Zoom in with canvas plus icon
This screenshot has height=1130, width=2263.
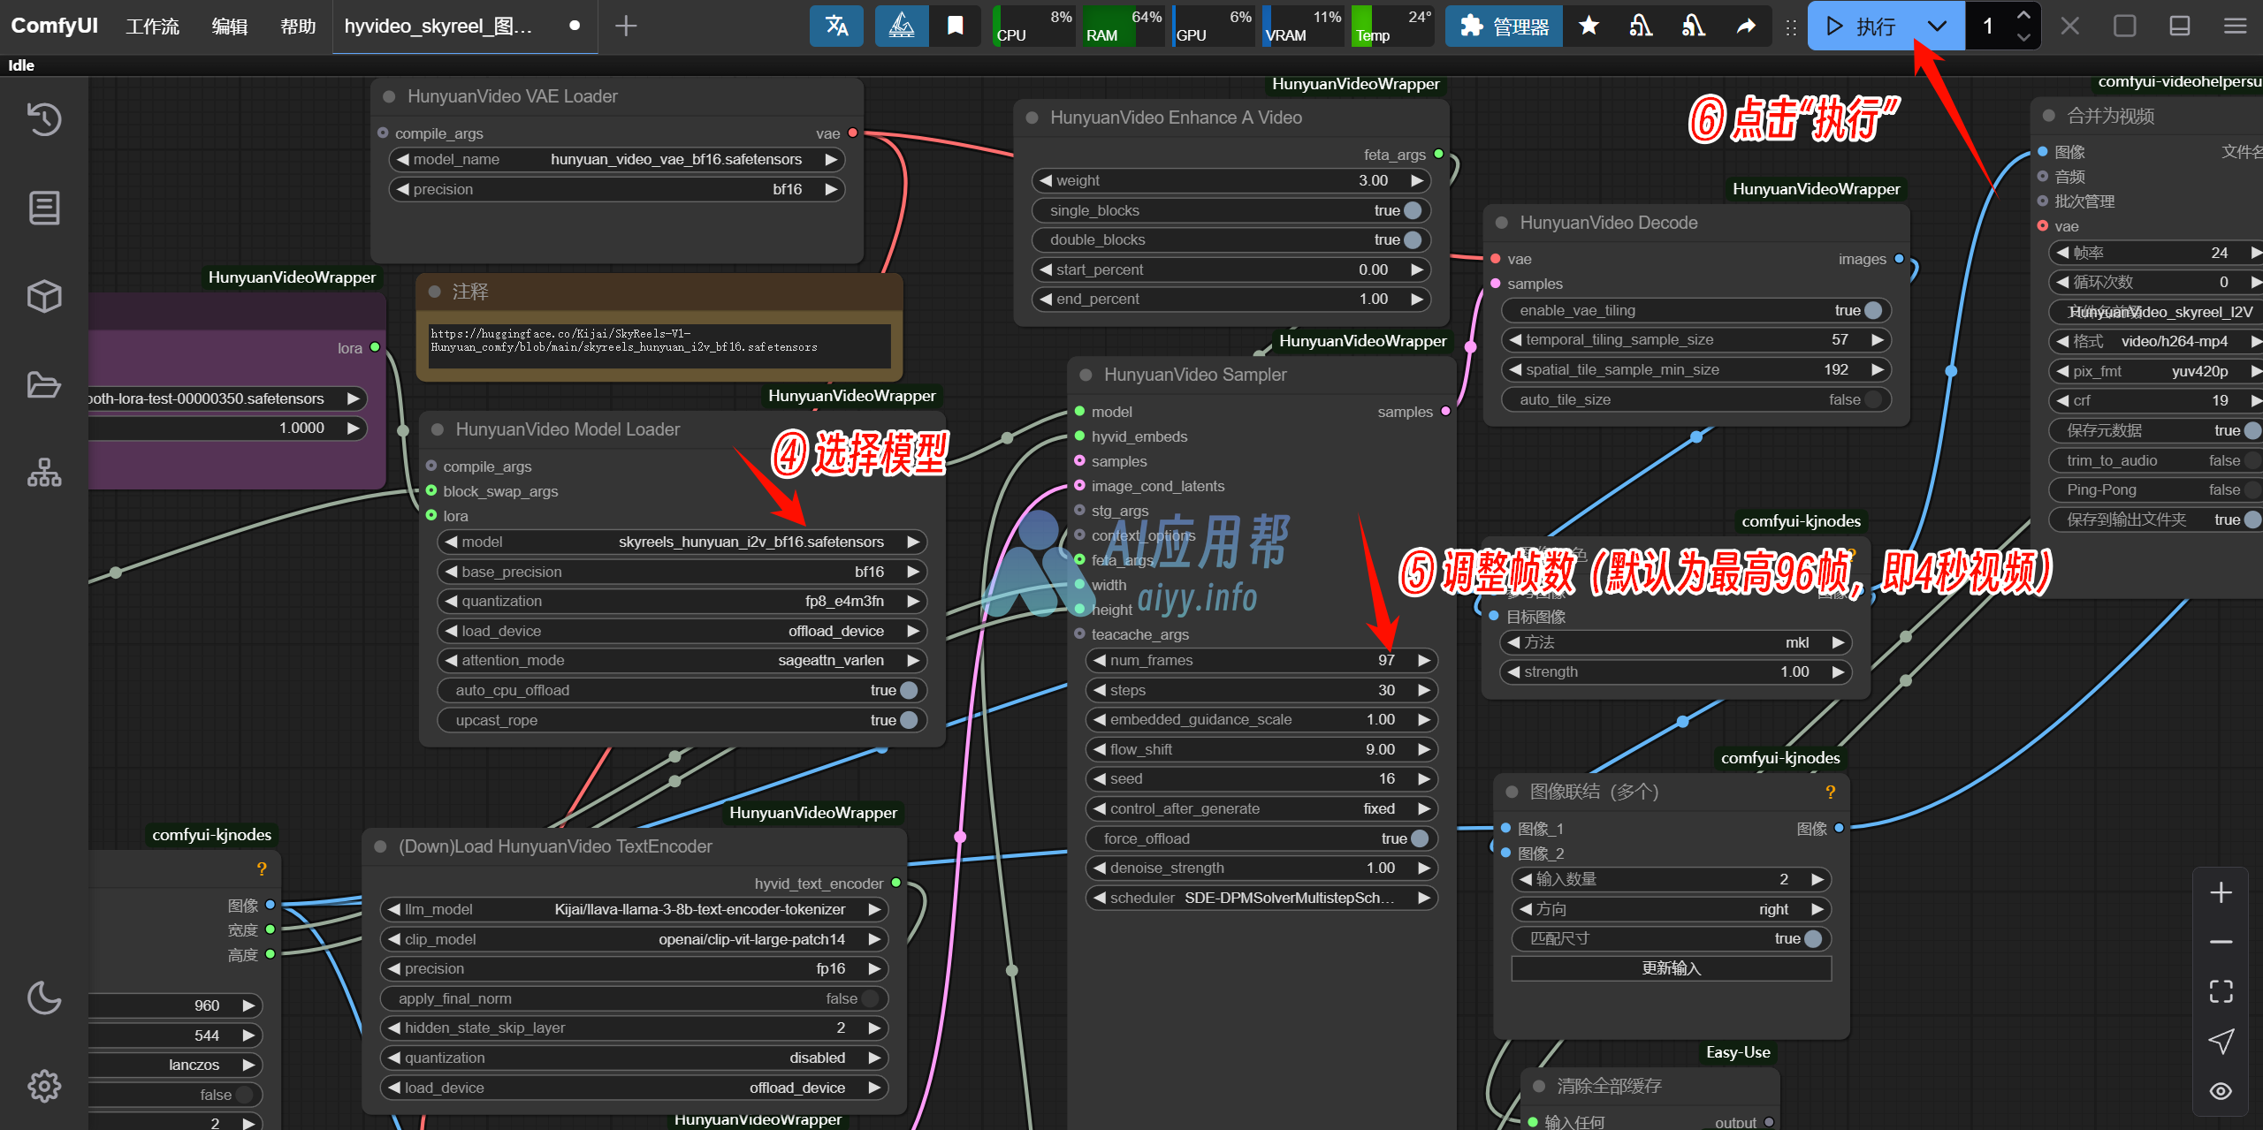[2221, 892]
